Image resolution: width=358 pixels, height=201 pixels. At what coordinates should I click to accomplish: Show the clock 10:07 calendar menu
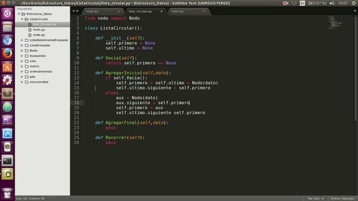coord(343,3)
